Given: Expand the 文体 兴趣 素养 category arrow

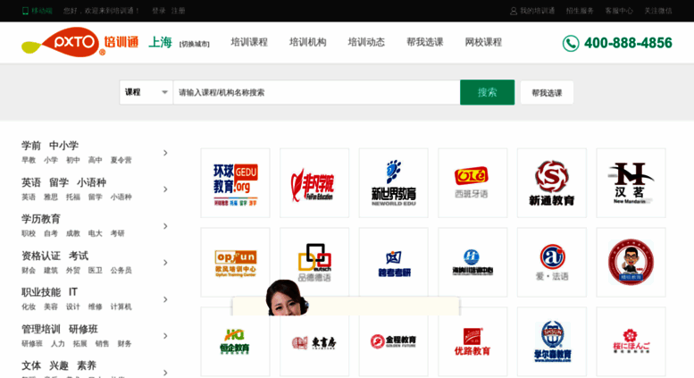Looking at the screenshot, I should coord(165,373).
